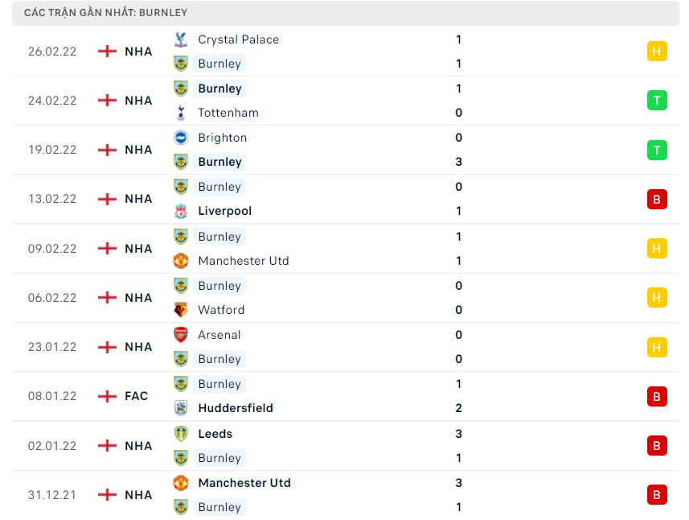Click the Manchester Utd crest icon

coord(181,261)
